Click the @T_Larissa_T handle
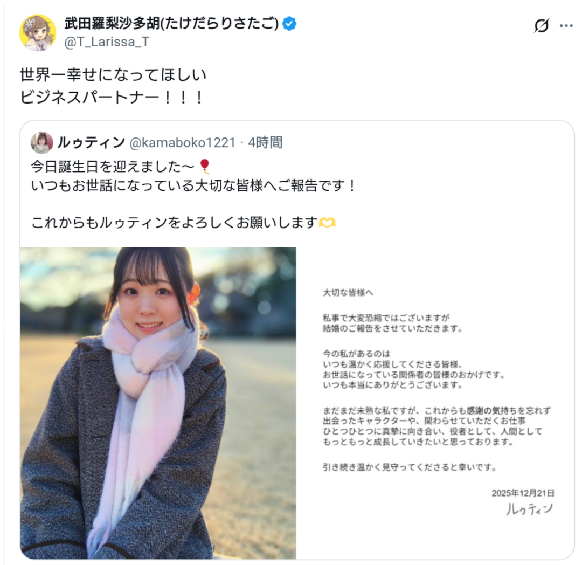 point(107,42)
